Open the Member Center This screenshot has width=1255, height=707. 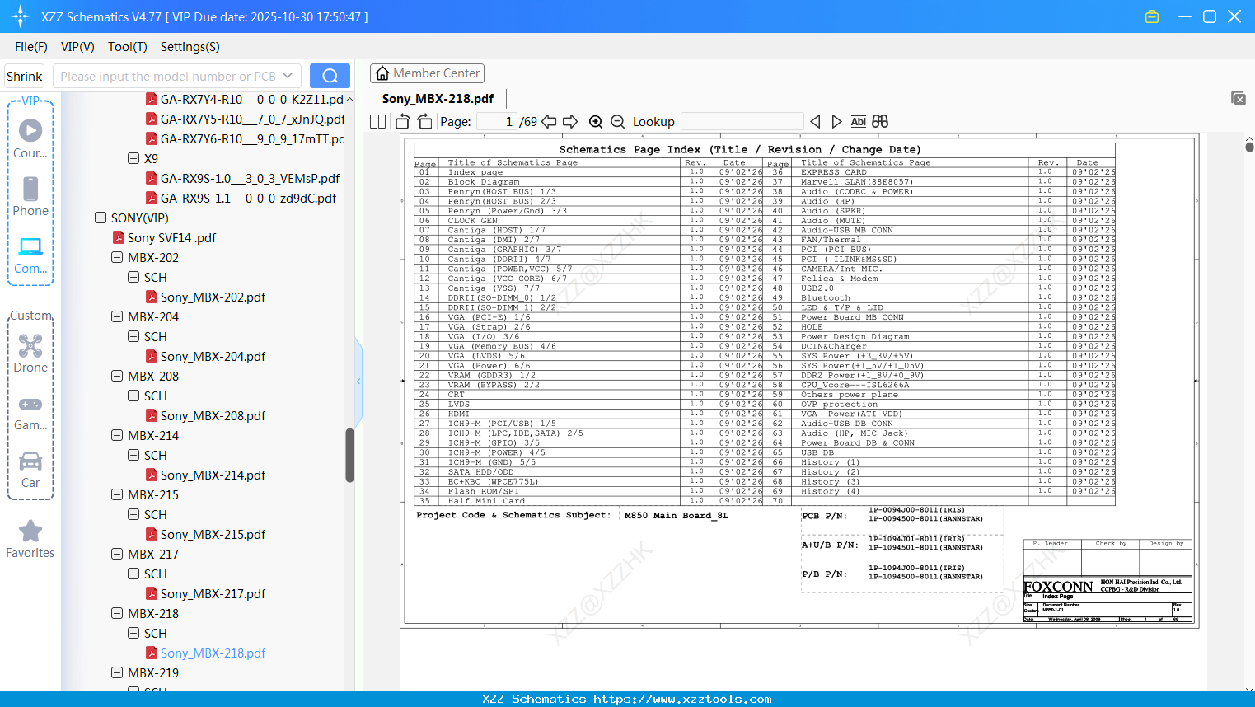(x=427, y=73)
